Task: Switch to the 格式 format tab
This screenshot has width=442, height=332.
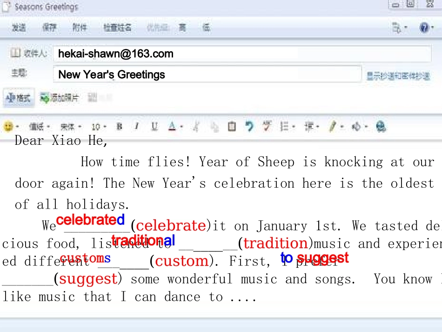Action: click(18, 98)
